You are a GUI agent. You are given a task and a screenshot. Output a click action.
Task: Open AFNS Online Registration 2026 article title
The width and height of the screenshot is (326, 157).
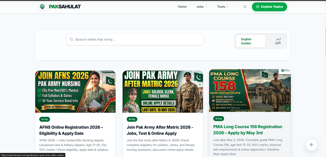tap(71, 130)
